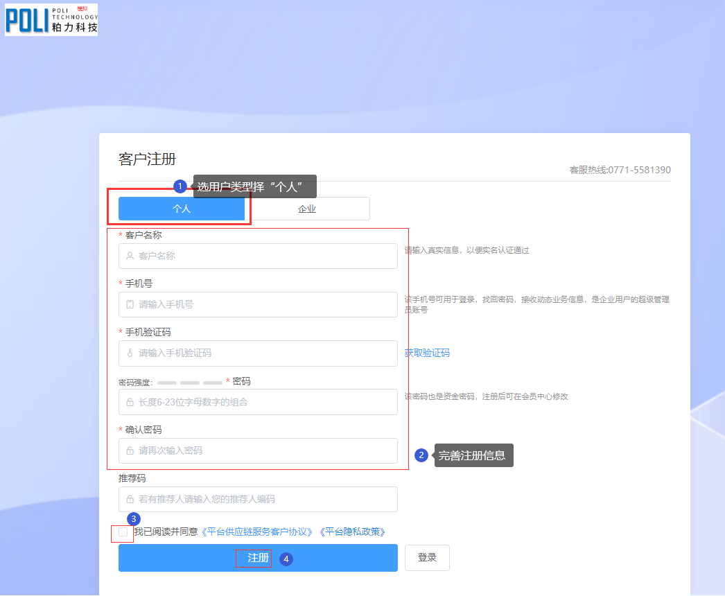Click the lock icon in 推荐码 field

click(130, 500)
